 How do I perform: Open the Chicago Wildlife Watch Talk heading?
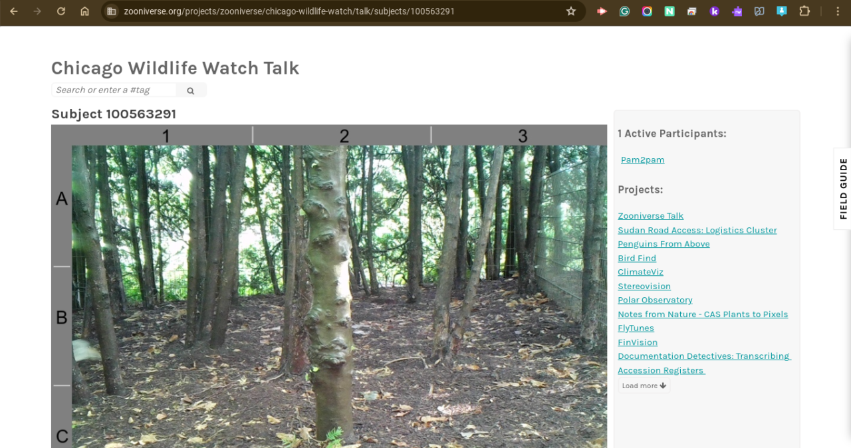175,68
